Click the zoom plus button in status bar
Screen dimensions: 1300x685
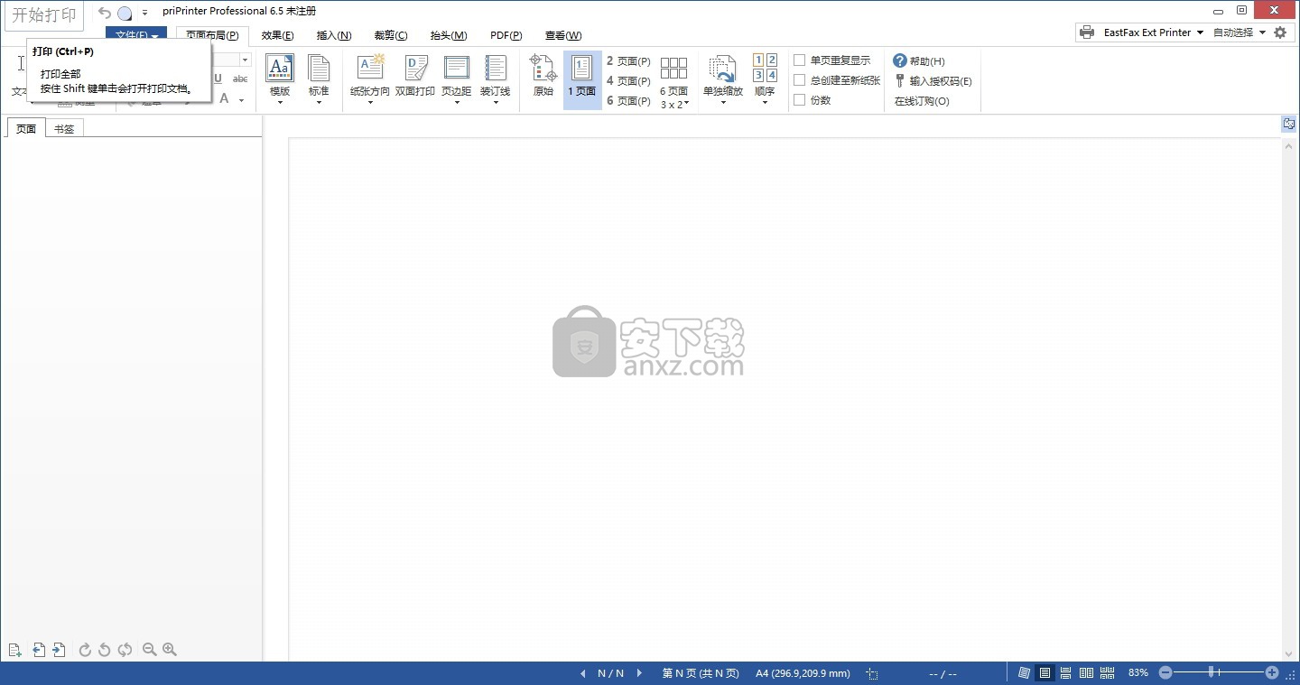(x=1272, y=672)
